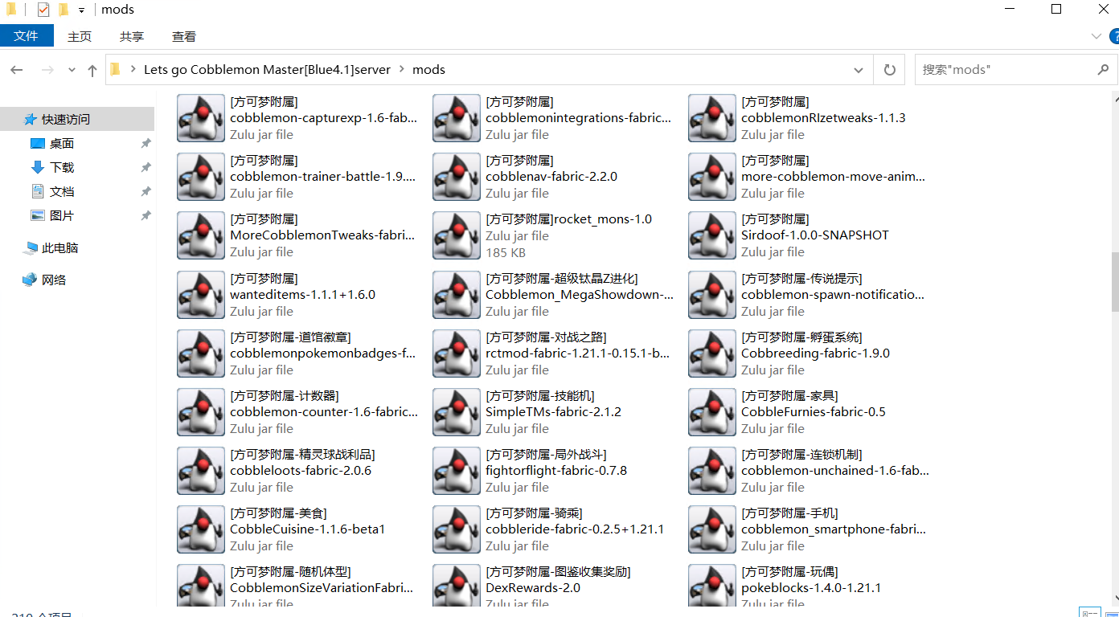The width and height of the screenshot is (1119, 617).
Task: Go forward using the forward arrow
Action: (x=47, y=70)
